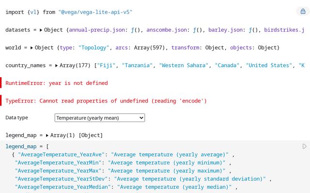Click the vl import specifier
Screen dimensions: 310x193
click(33, 12)
